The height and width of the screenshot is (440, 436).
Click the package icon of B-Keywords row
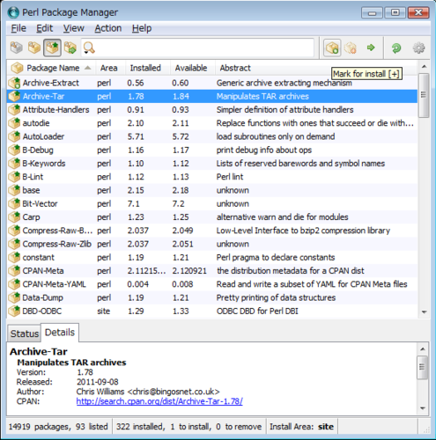tap(14, 164)
